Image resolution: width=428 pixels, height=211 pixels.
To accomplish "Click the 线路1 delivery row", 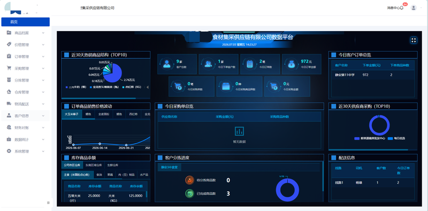I will pos(373,183).
